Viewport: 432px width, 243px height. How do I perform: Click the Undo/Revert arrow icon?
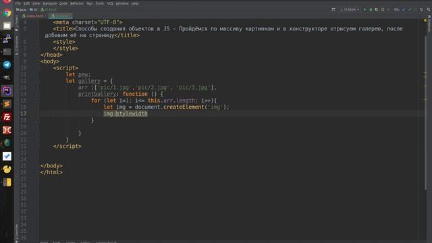[421, 9]
